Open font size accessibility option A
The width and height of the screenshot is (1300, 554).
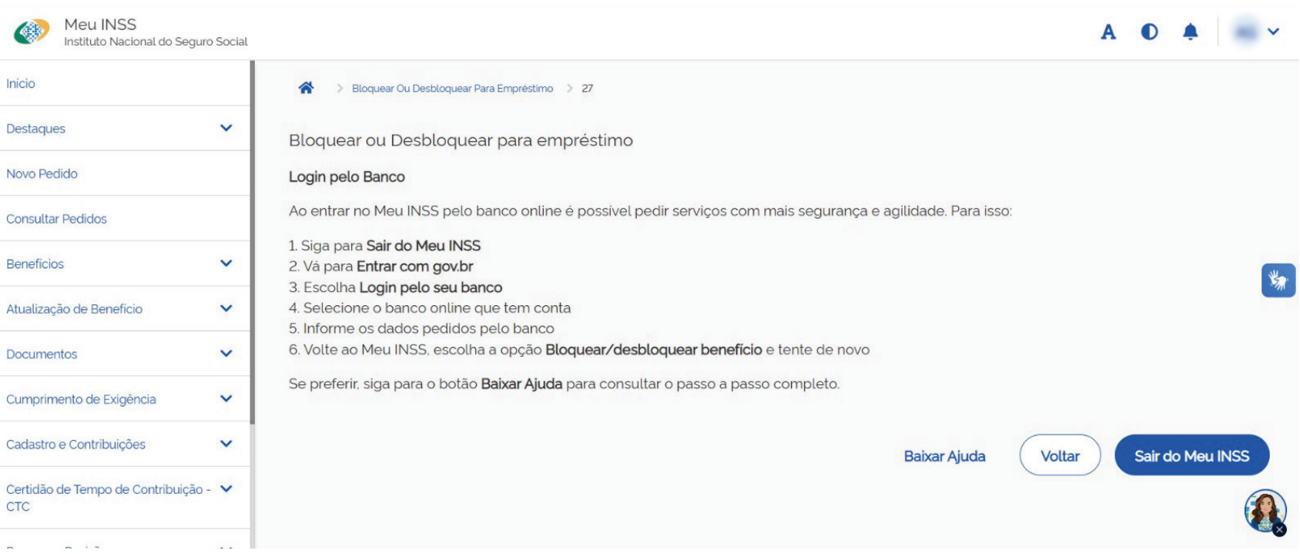[1108, 32]
